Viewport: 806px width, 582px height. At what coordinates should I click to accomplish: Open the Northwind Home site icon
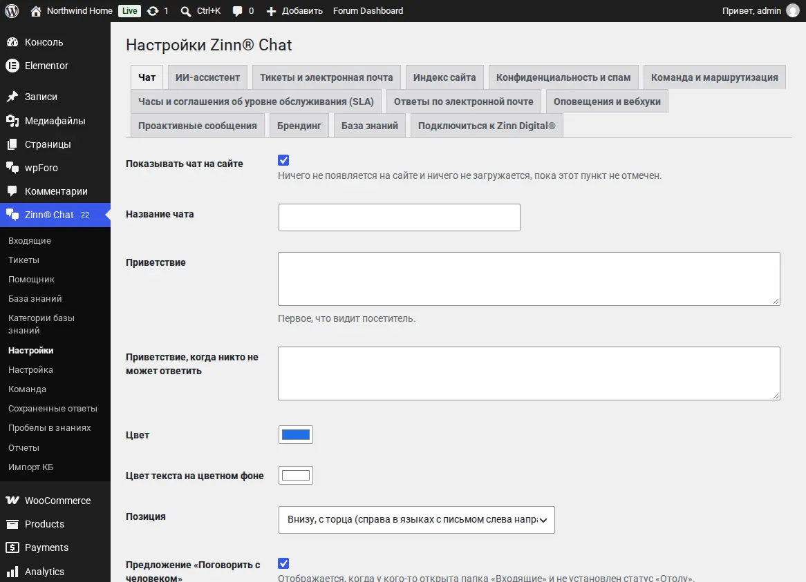click(35, 11)
